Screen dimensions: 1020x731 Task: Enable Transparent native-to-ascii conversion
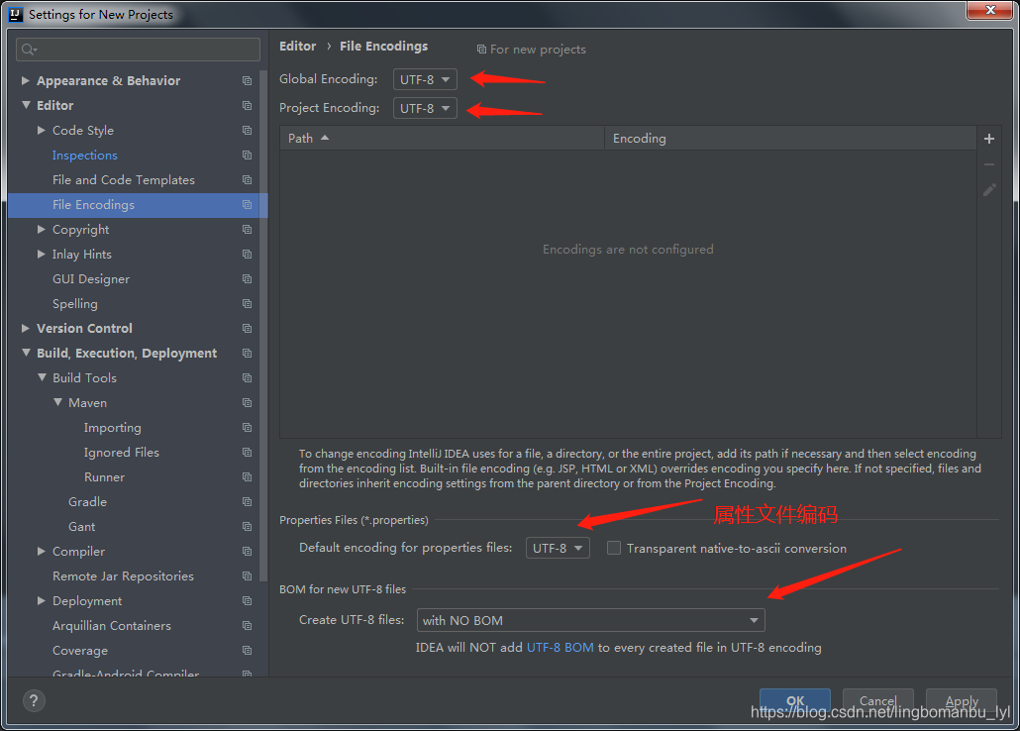[x=613, y=548]
